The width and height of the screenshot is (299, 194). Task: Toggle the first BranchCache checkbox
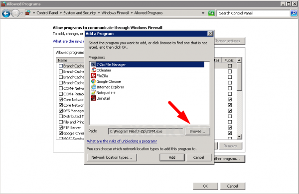coord(61,66)
